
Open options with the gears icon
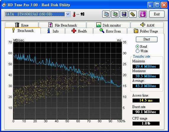133,14
